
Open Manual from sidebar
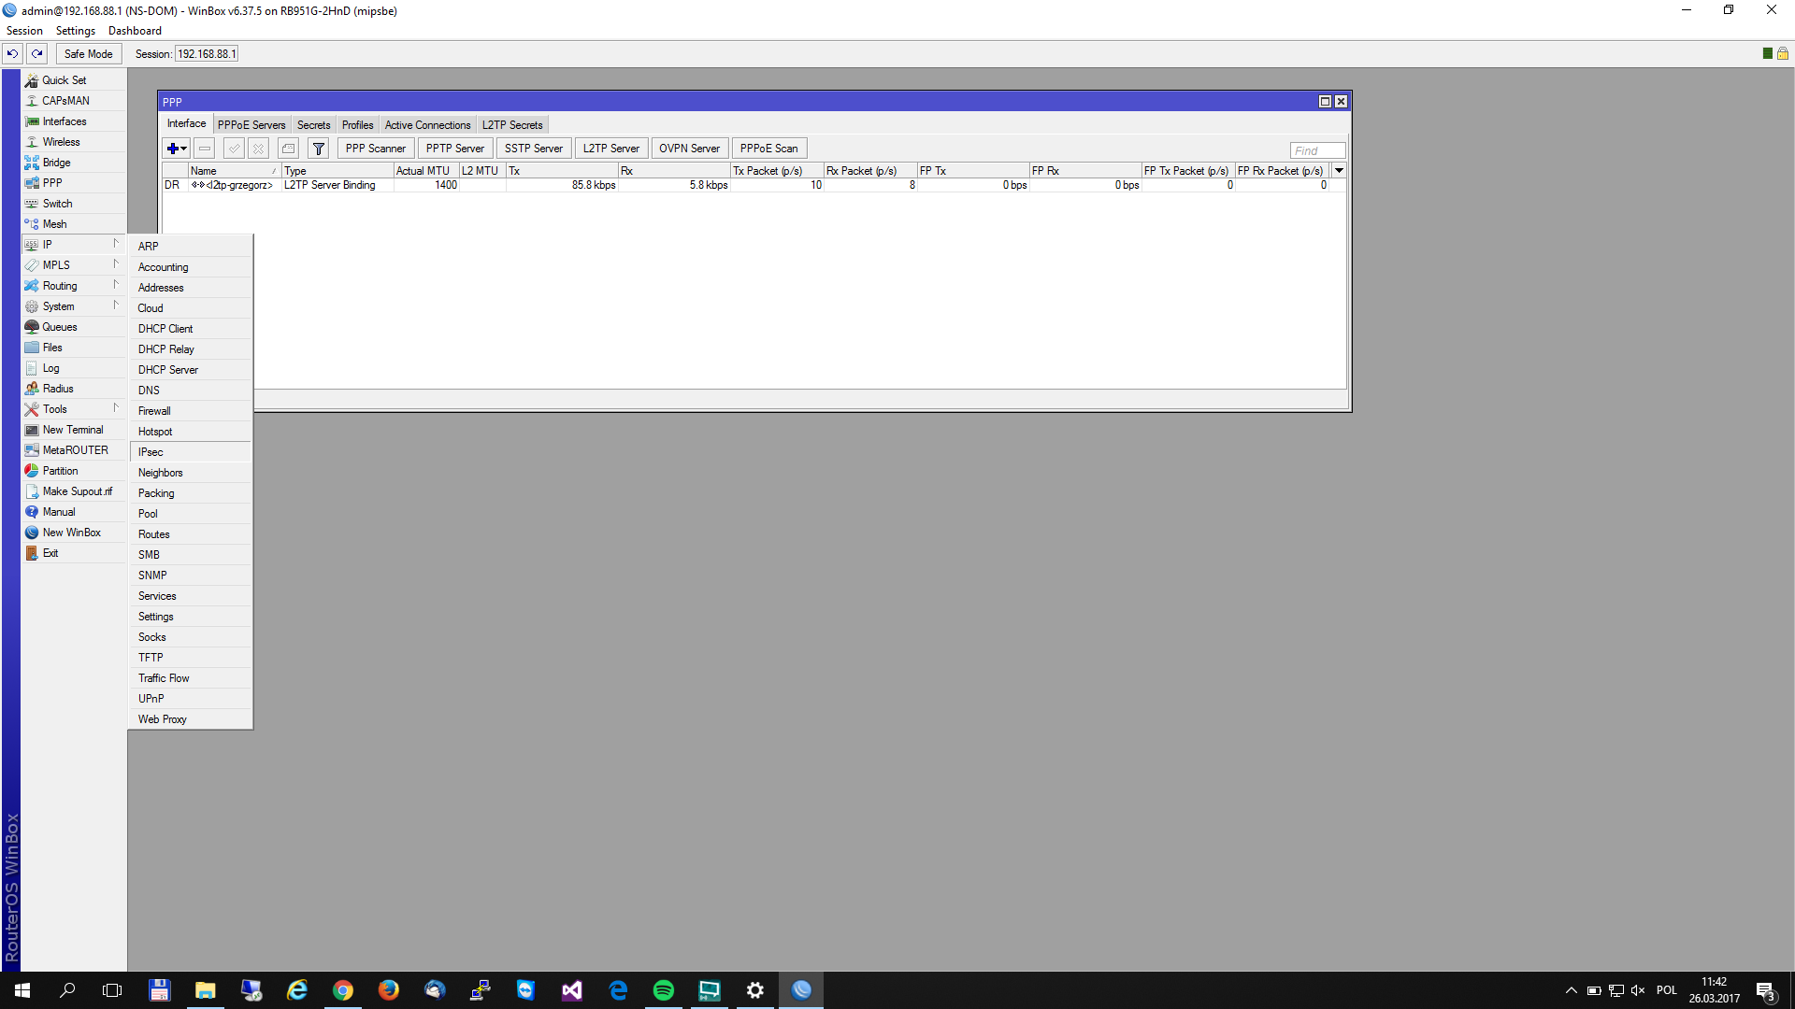click(x=74, y=512)
